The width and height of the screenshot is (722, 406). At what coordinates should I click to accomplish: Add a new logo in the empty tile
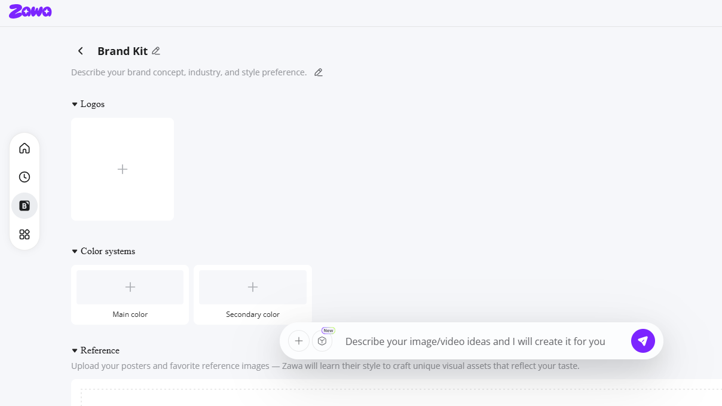coord(123,169)
